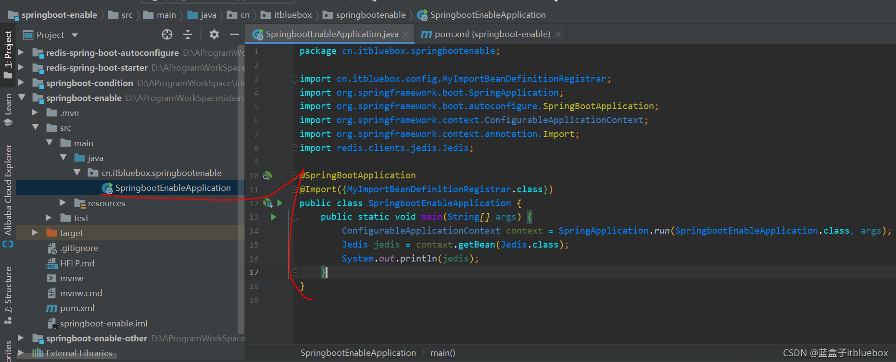Expand External Libraries node
The height and width of the screenshot is (362, 896).
point(21,353)
